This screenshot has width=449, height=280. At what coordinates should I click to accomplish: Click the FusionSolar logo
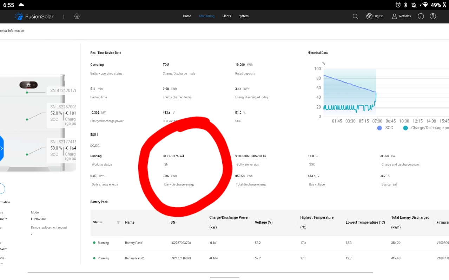point(34,16)
